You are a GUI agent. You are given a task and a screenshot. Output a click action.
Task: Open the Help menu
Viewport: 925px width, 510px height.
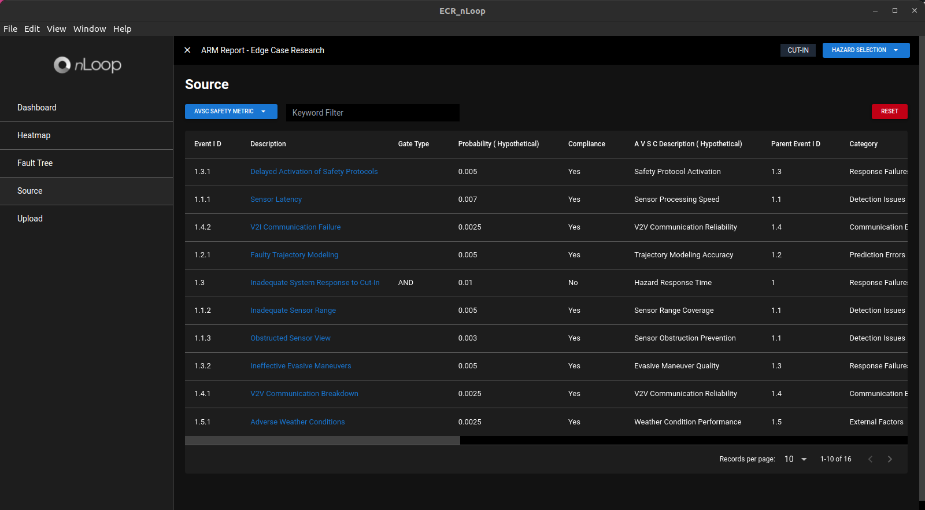click(123, 29)
